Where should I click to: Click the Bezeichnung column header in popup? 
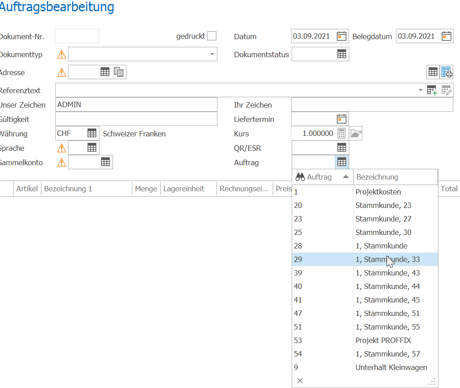tap(396, 177)
